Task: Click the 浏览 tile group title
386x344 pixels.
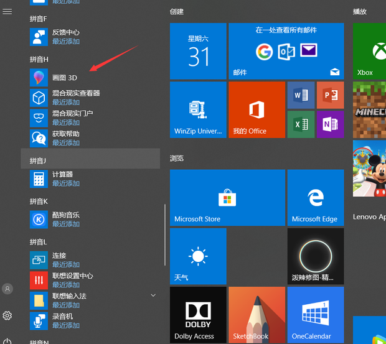Action: (x=177, y=158)
